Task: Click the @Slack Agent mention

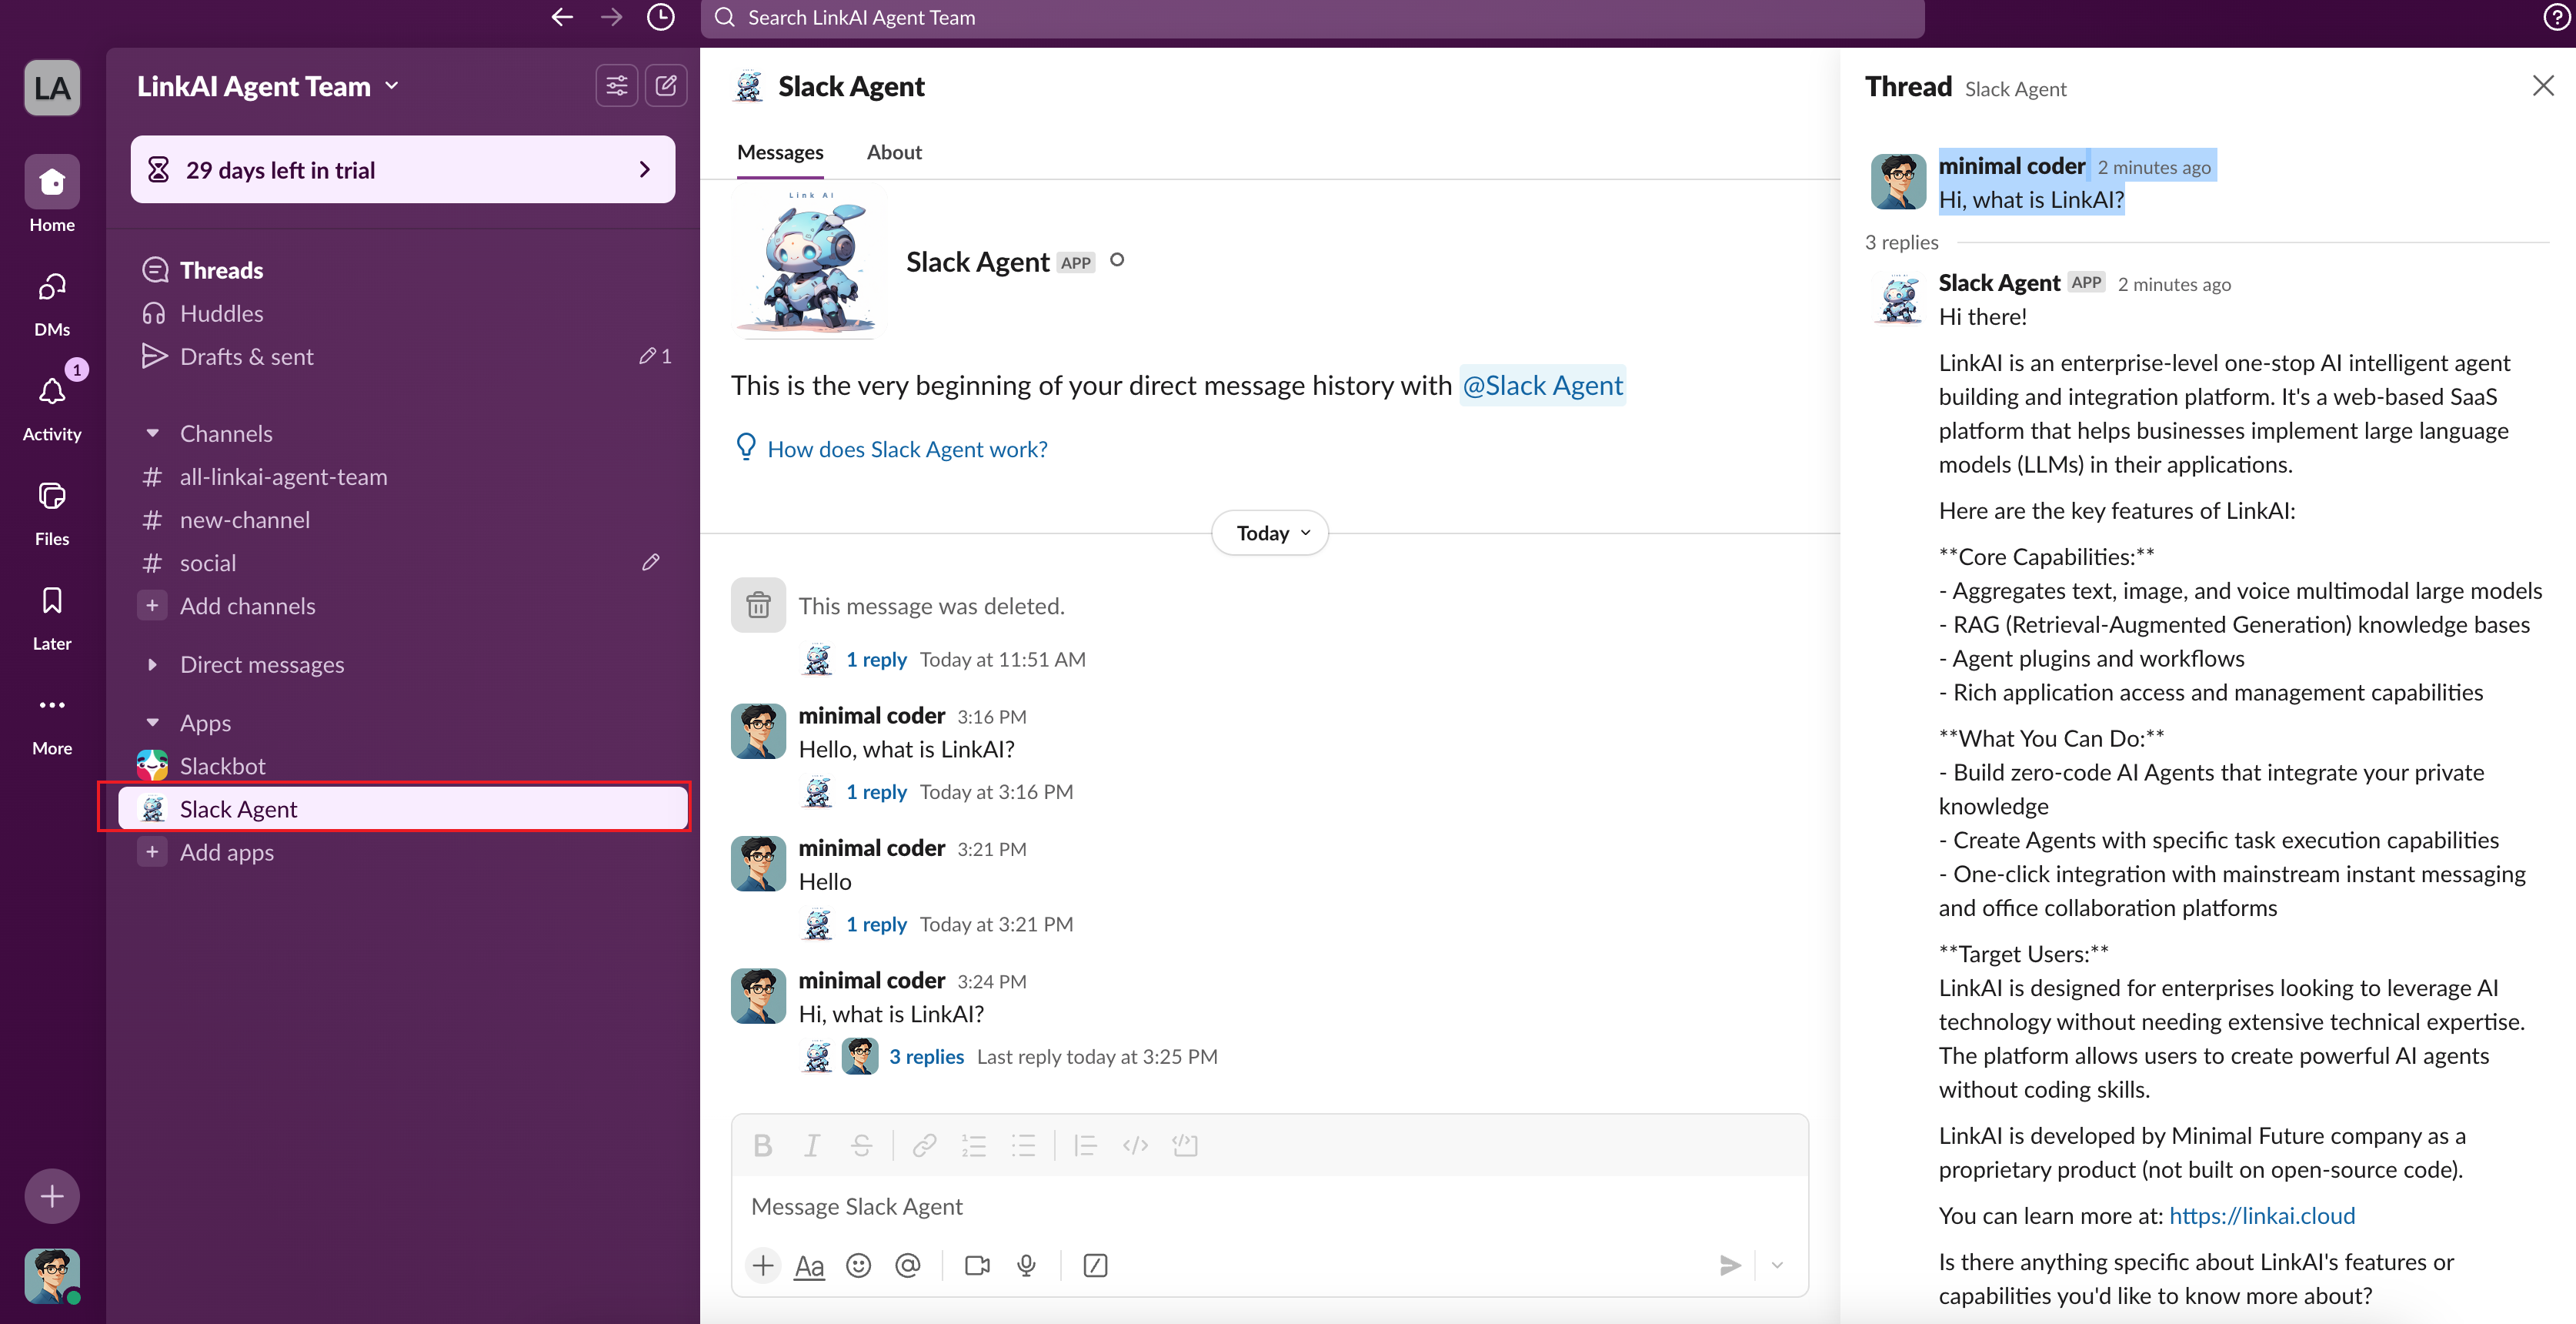Action: pos(1542,386)
